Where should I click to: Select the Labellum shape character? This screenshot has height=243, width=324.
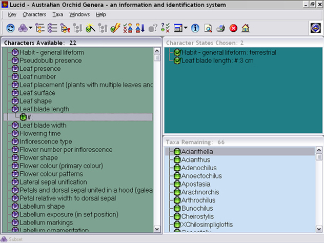(42, 207)
